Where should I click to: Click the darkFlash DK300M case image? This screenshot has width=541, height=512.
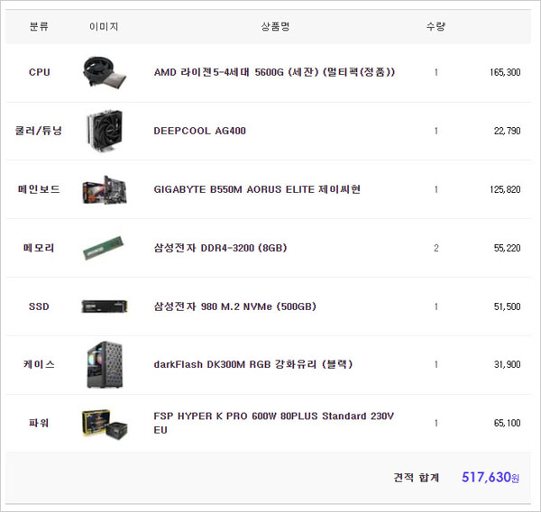[x=105, y=365]
